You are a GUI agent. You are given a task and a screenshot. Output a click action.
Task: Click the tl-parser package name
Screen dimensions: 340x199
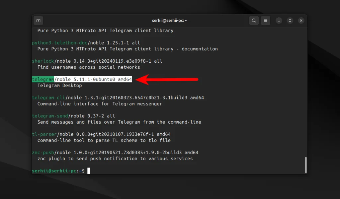pos(44,134)
